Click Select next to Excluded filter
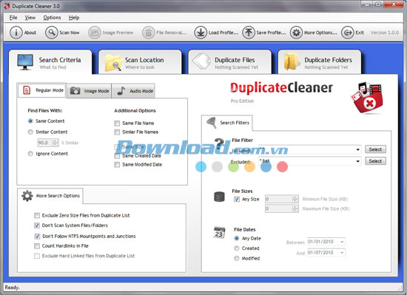 tap(375, 161)
